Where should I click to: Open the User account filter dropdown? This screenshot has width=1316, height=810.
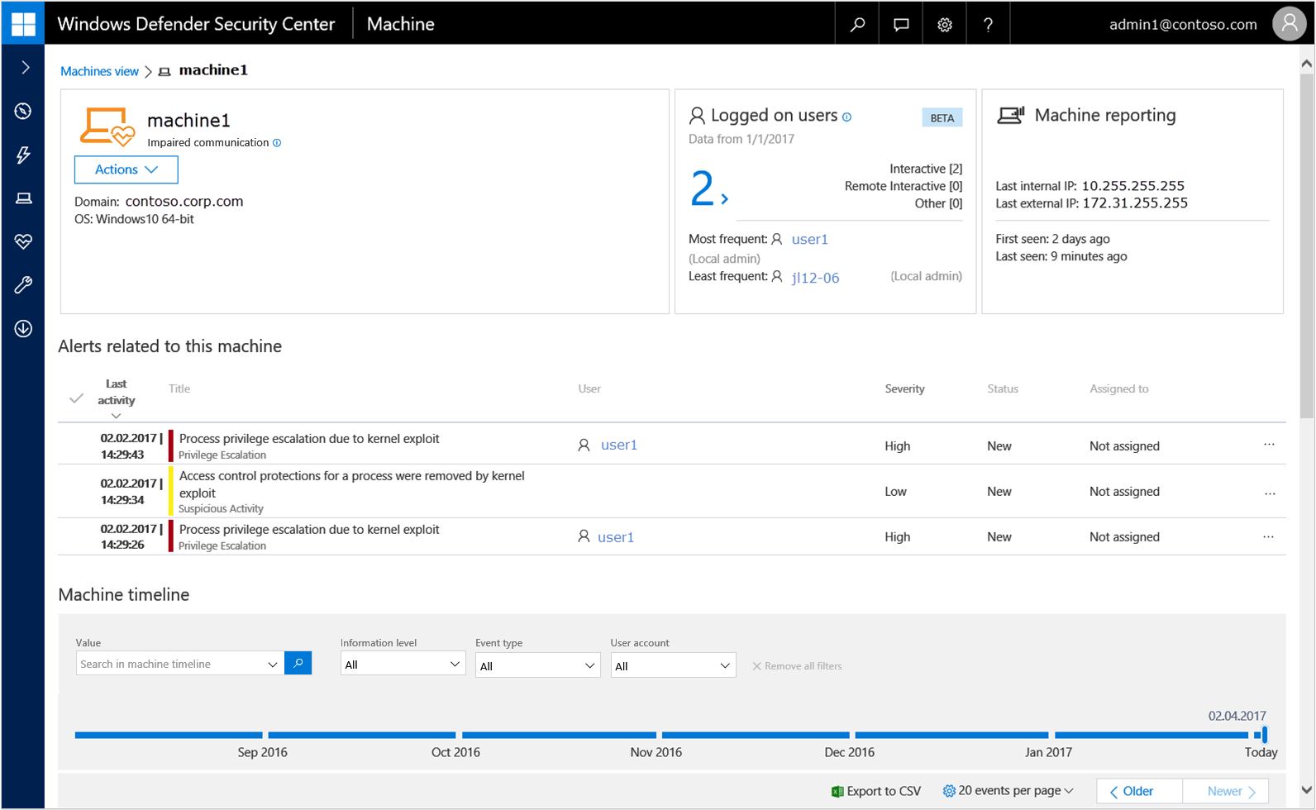[x=672, y=665]
